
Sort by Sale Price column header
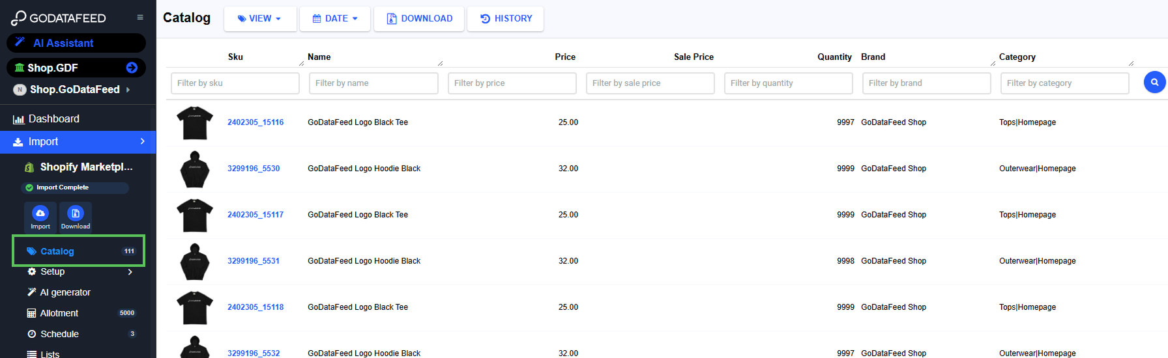[x=693, y=57]
